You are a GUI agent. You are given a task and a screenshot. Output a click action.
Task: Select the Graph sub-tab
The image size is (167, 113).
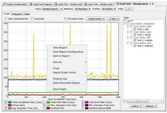(7, 14)
